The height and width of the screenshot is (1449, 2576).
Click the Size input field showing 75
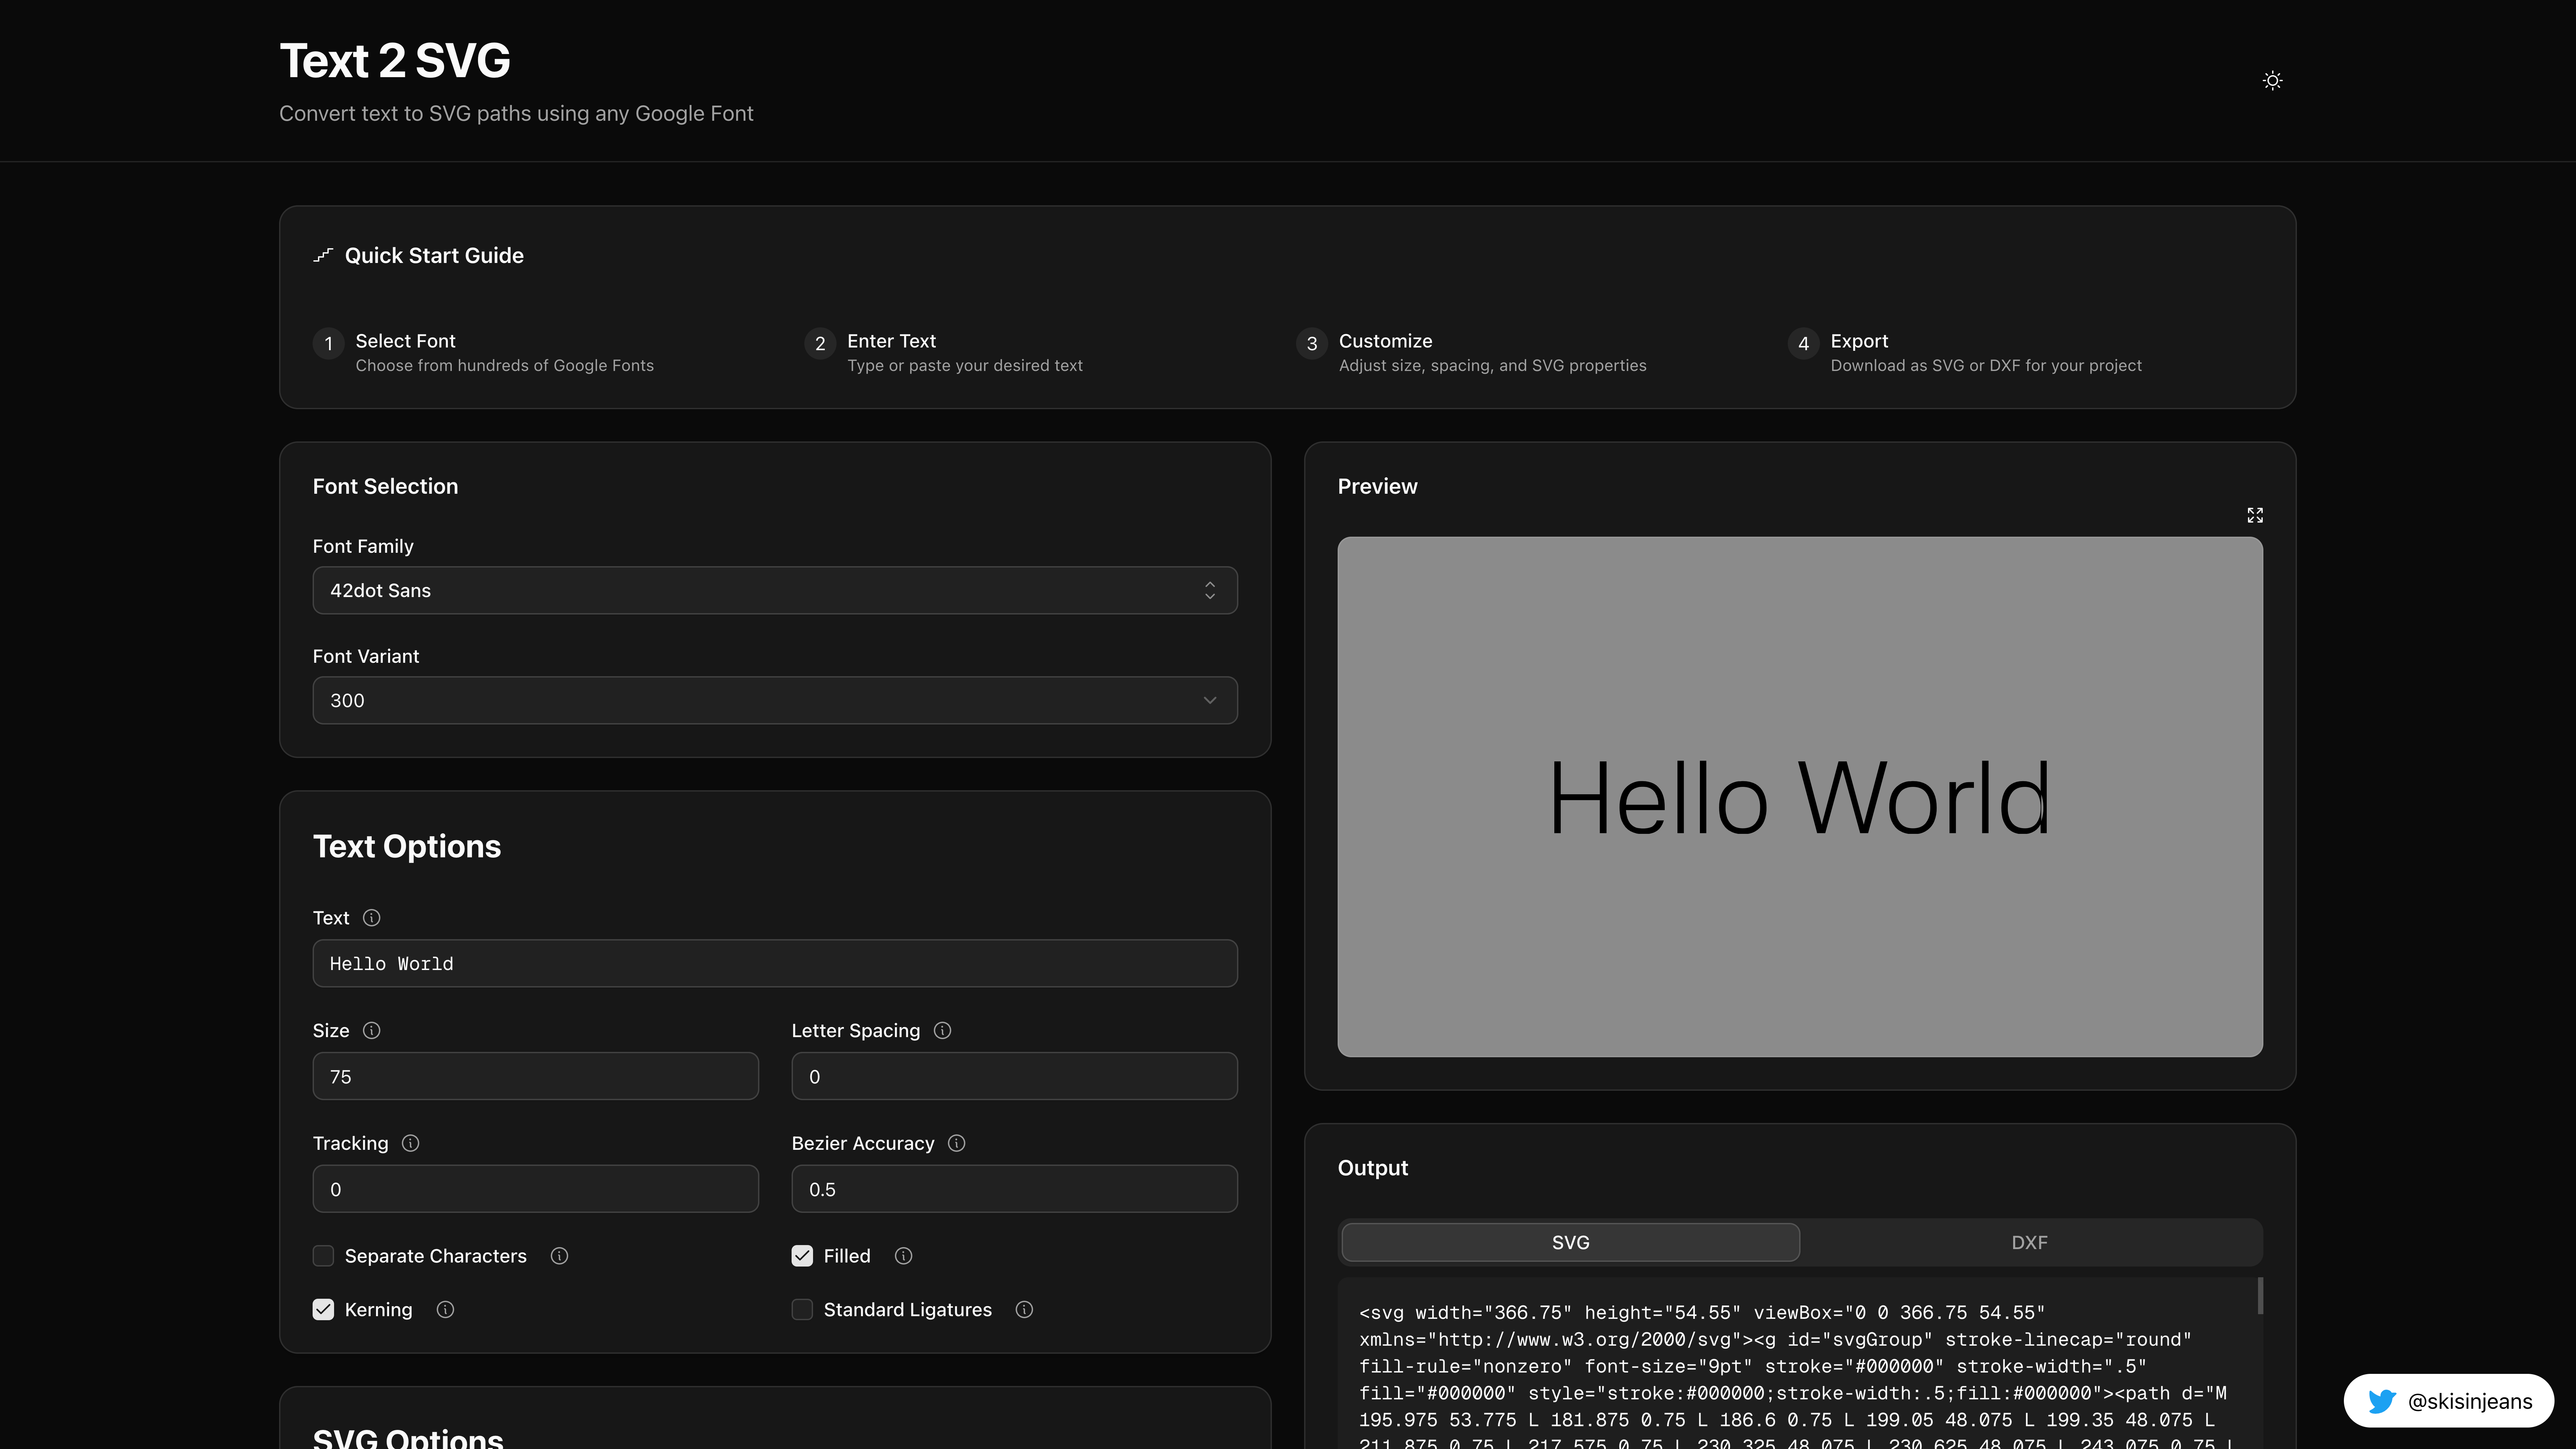535,1076
